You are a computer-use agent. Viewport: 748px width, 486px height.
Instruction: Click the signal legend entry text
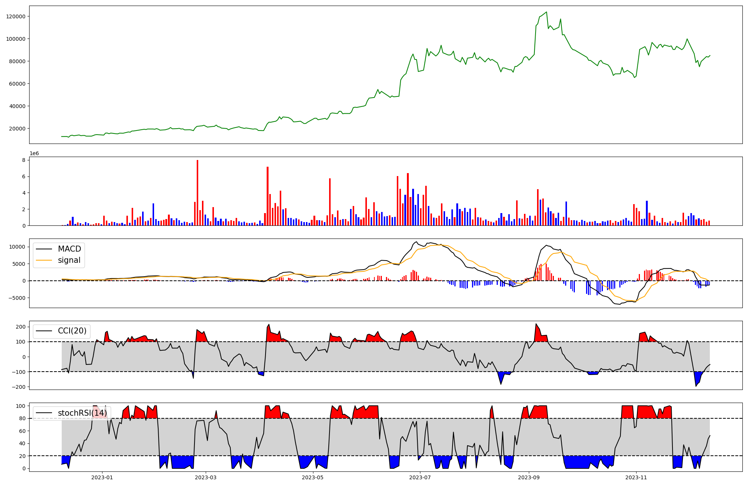(69, 260)
